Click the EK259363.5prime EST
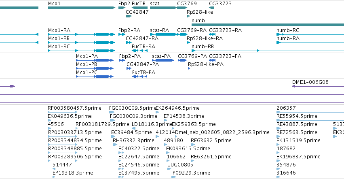Viewport: 344px width, 179px height. tap(194, 124)
